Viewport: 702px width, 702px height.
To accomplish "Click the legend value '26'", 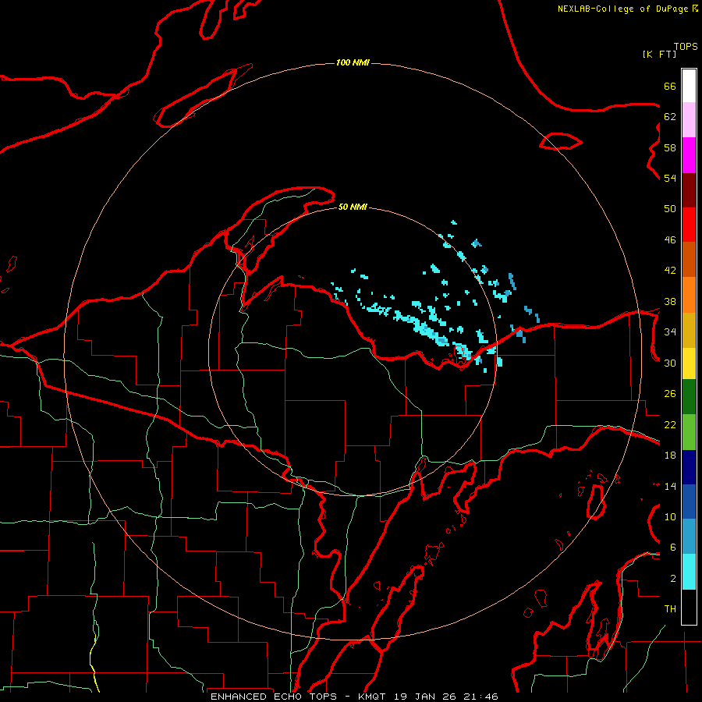I will 670,394.
